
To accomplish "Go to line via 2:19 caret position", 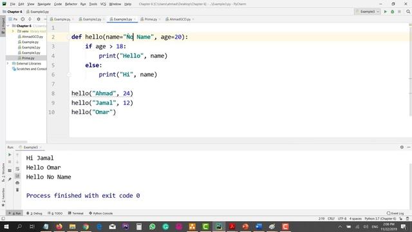I will click(321, 218).
